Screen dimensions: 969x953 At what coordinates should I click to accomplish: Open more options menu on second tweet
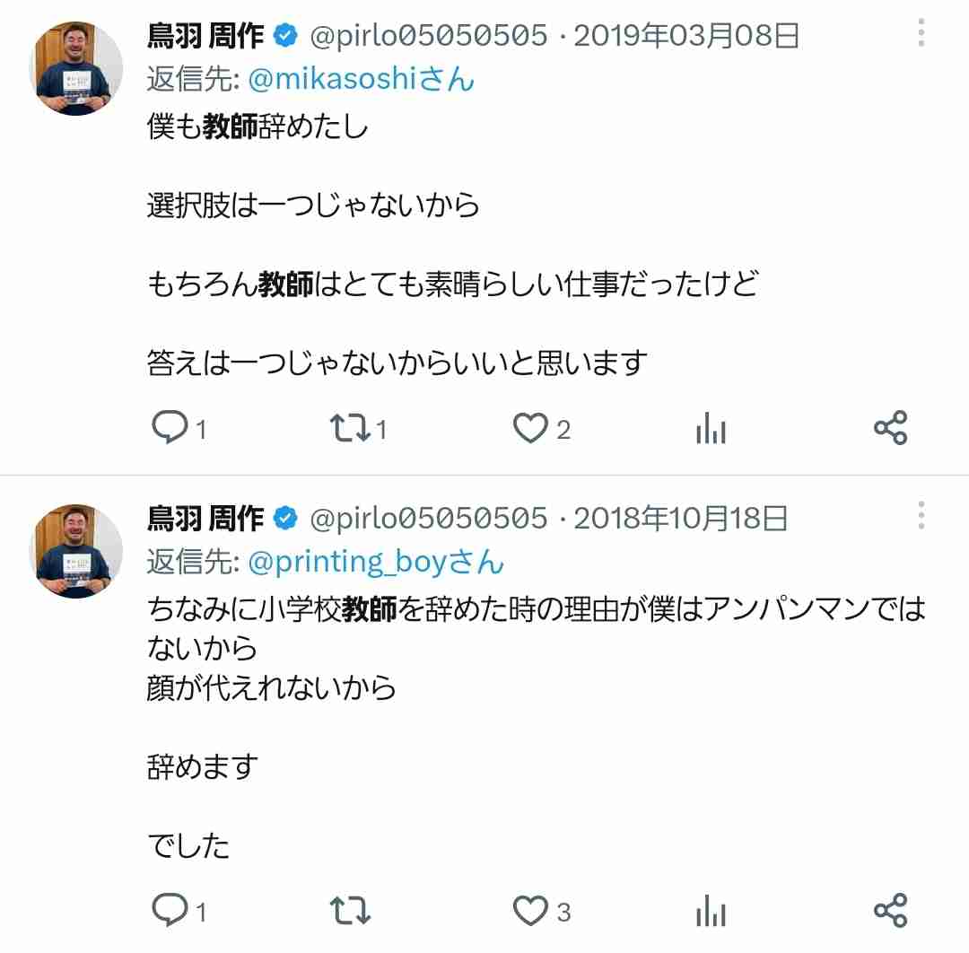921,515
